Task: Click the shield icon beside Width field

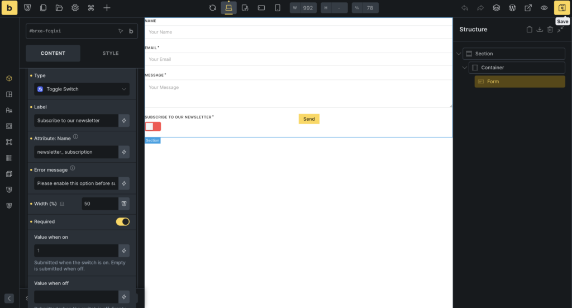Action: click(124, 203)
